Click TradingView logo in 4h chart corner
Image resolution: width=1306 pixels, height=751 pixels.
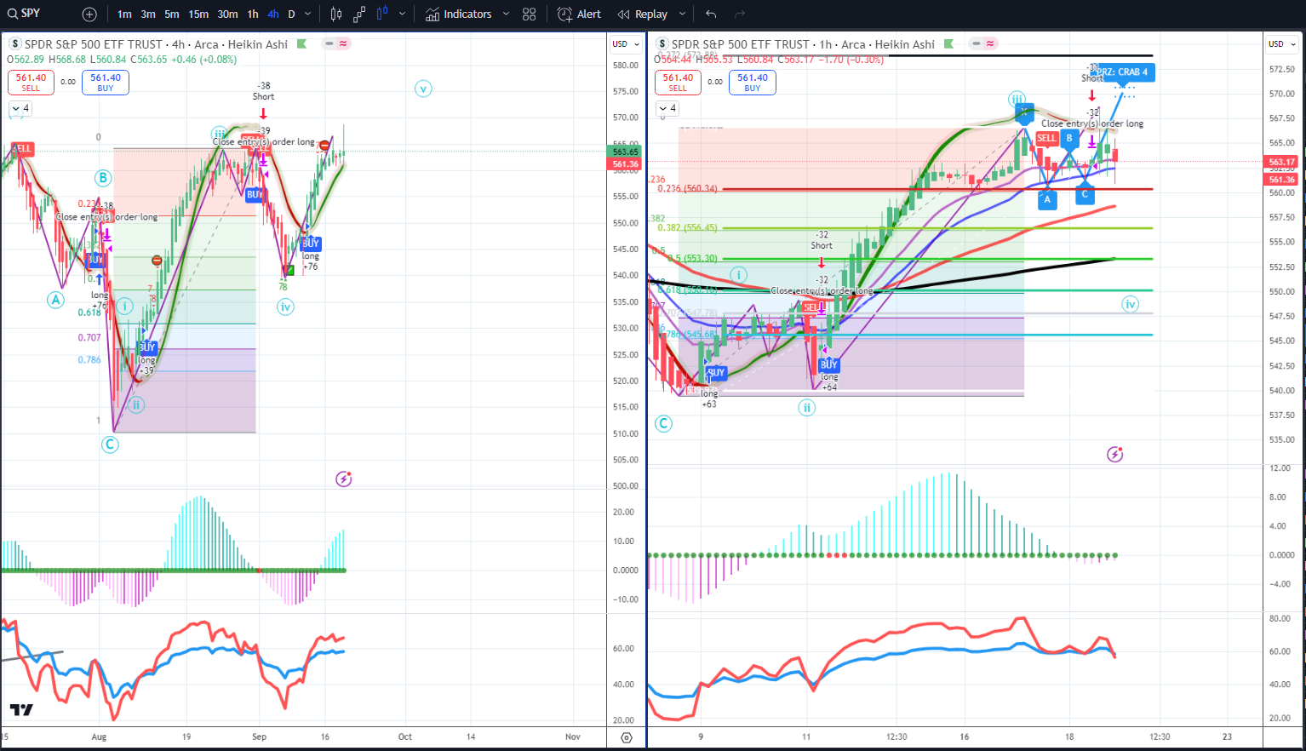pyautogui.click(x=21, y=709)
